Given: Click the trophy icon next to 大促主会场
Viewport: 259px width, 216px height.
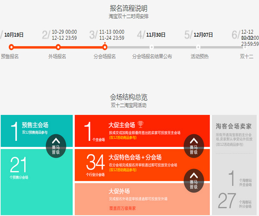Looking at the screenshot, I should pyautogui.click(x=140, y=124).
